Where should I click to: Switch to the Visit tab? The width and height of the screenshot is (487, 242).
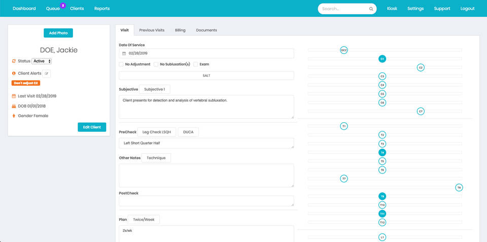coord(125,30)
